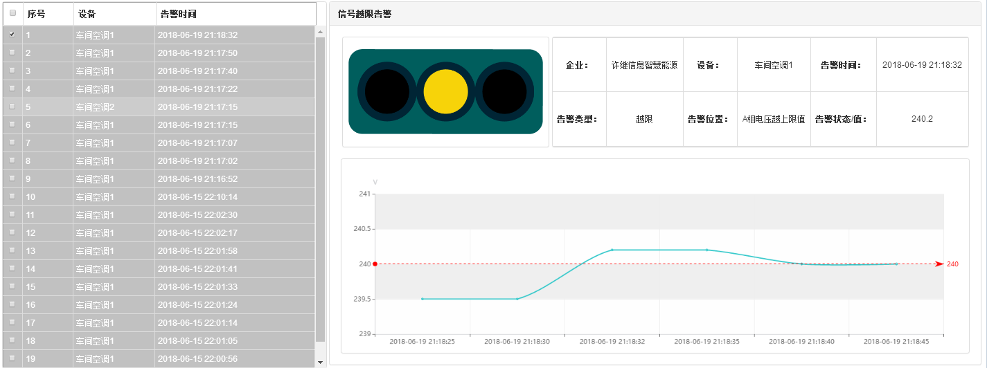Toggle the select-all checkbox in table header
The width and height of the screenshot is (987, 368).
click(x=12, y=13)
